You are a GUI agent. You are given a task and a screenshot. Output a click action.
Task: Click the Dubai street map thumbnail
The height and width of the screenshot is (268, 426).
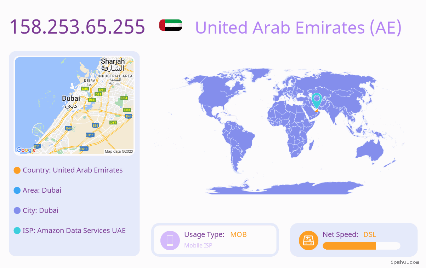pyautogui.click(x=74, y=106)
